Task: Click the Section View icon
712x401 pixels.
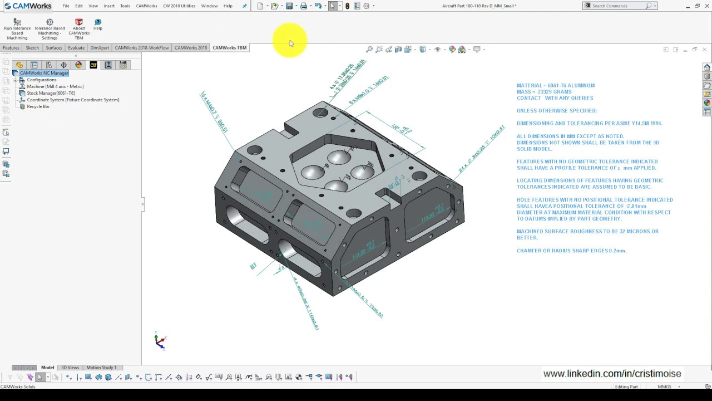Action: (398, 50)
